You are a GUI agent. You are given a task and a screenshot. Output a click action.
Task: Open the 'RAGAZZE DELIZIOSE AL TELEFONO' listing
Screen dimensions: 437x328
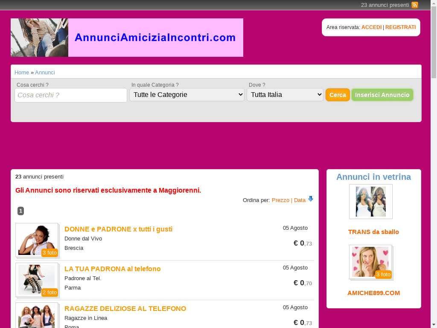click(125, 308)
